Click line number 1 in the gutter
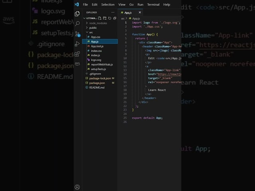This screenshot has height=191, width=255. coord(126,22)
